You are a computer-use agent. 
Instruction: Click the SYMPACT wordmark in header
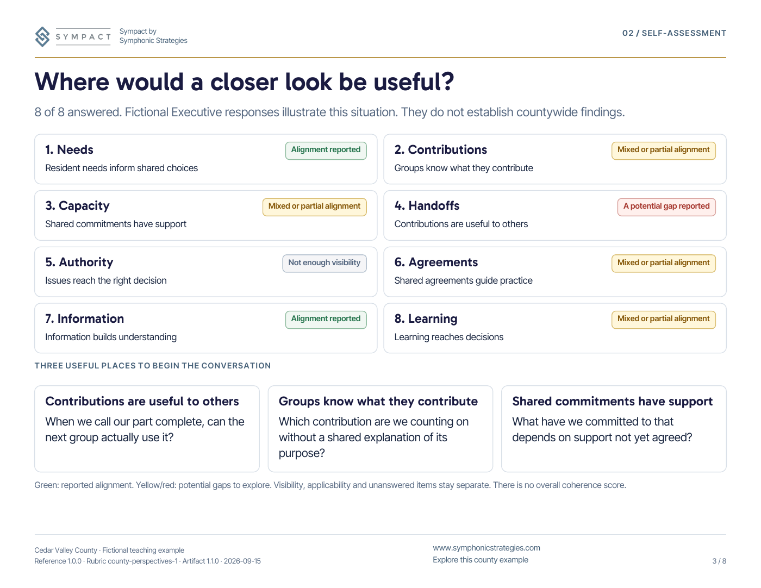coord(84,37)
